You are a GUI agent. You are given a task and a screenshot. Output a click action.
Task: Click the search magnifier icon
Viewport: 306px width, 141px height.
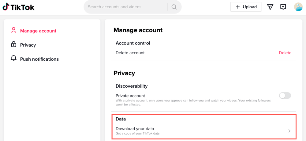tap(174, 7)
